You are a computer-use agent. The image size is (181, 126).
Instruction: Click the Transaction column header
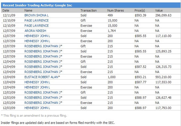[x=89, y=11]
